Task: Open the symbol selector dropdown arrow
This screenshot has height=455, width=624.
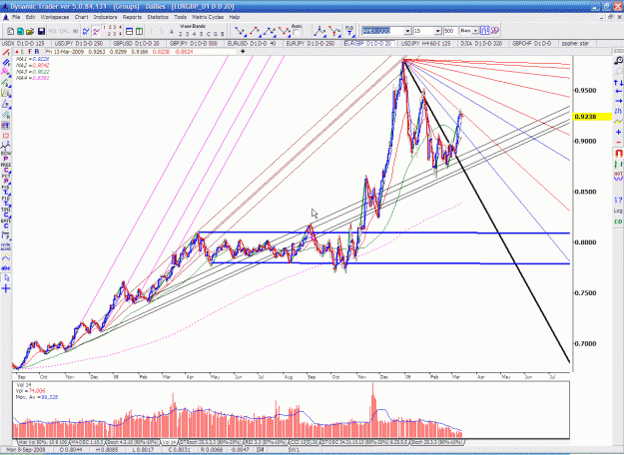Action: (408, 31)
